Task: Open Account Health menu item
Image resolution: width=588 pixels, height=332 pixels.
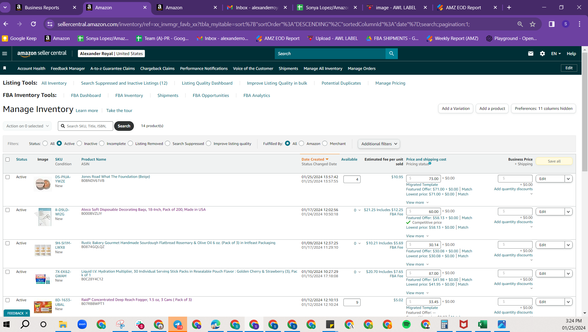Action: (31, 68)
